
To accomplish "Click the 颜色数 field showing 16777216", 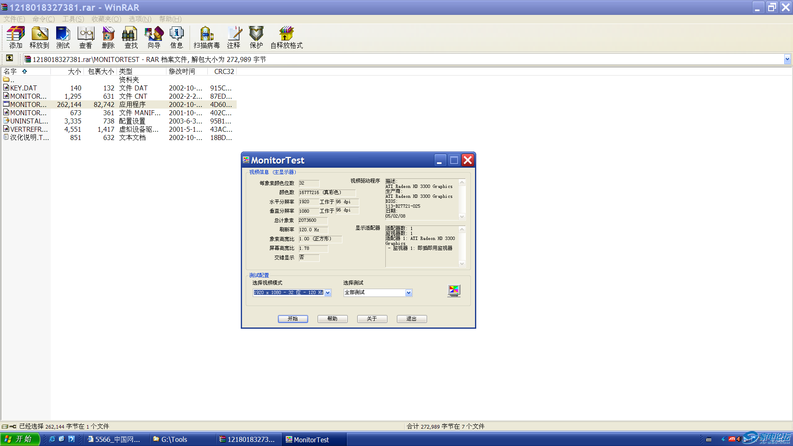I will tap(327, 193).
